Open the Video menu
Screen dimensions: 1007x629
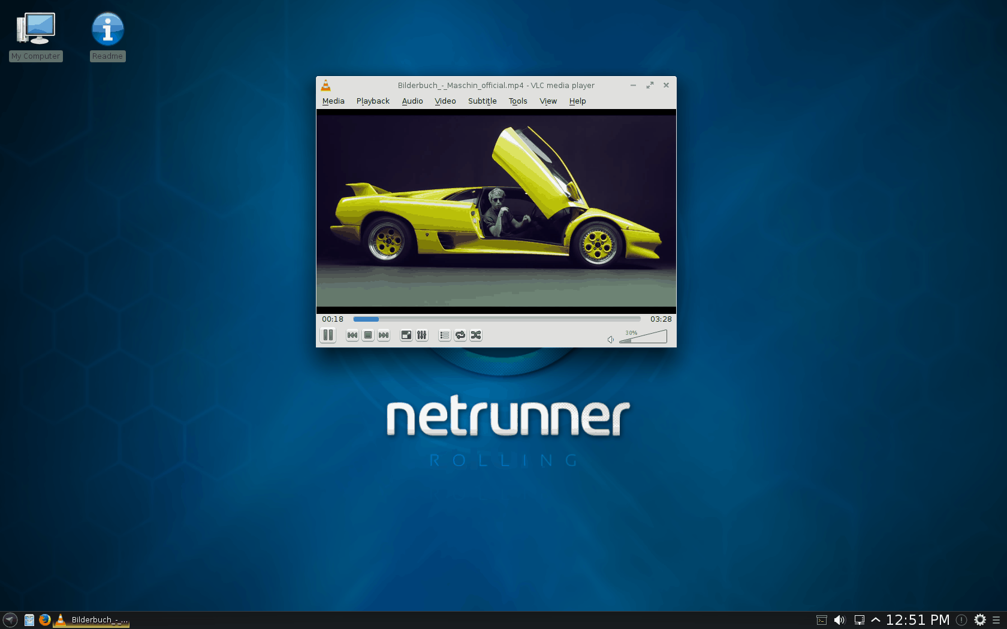445,101
